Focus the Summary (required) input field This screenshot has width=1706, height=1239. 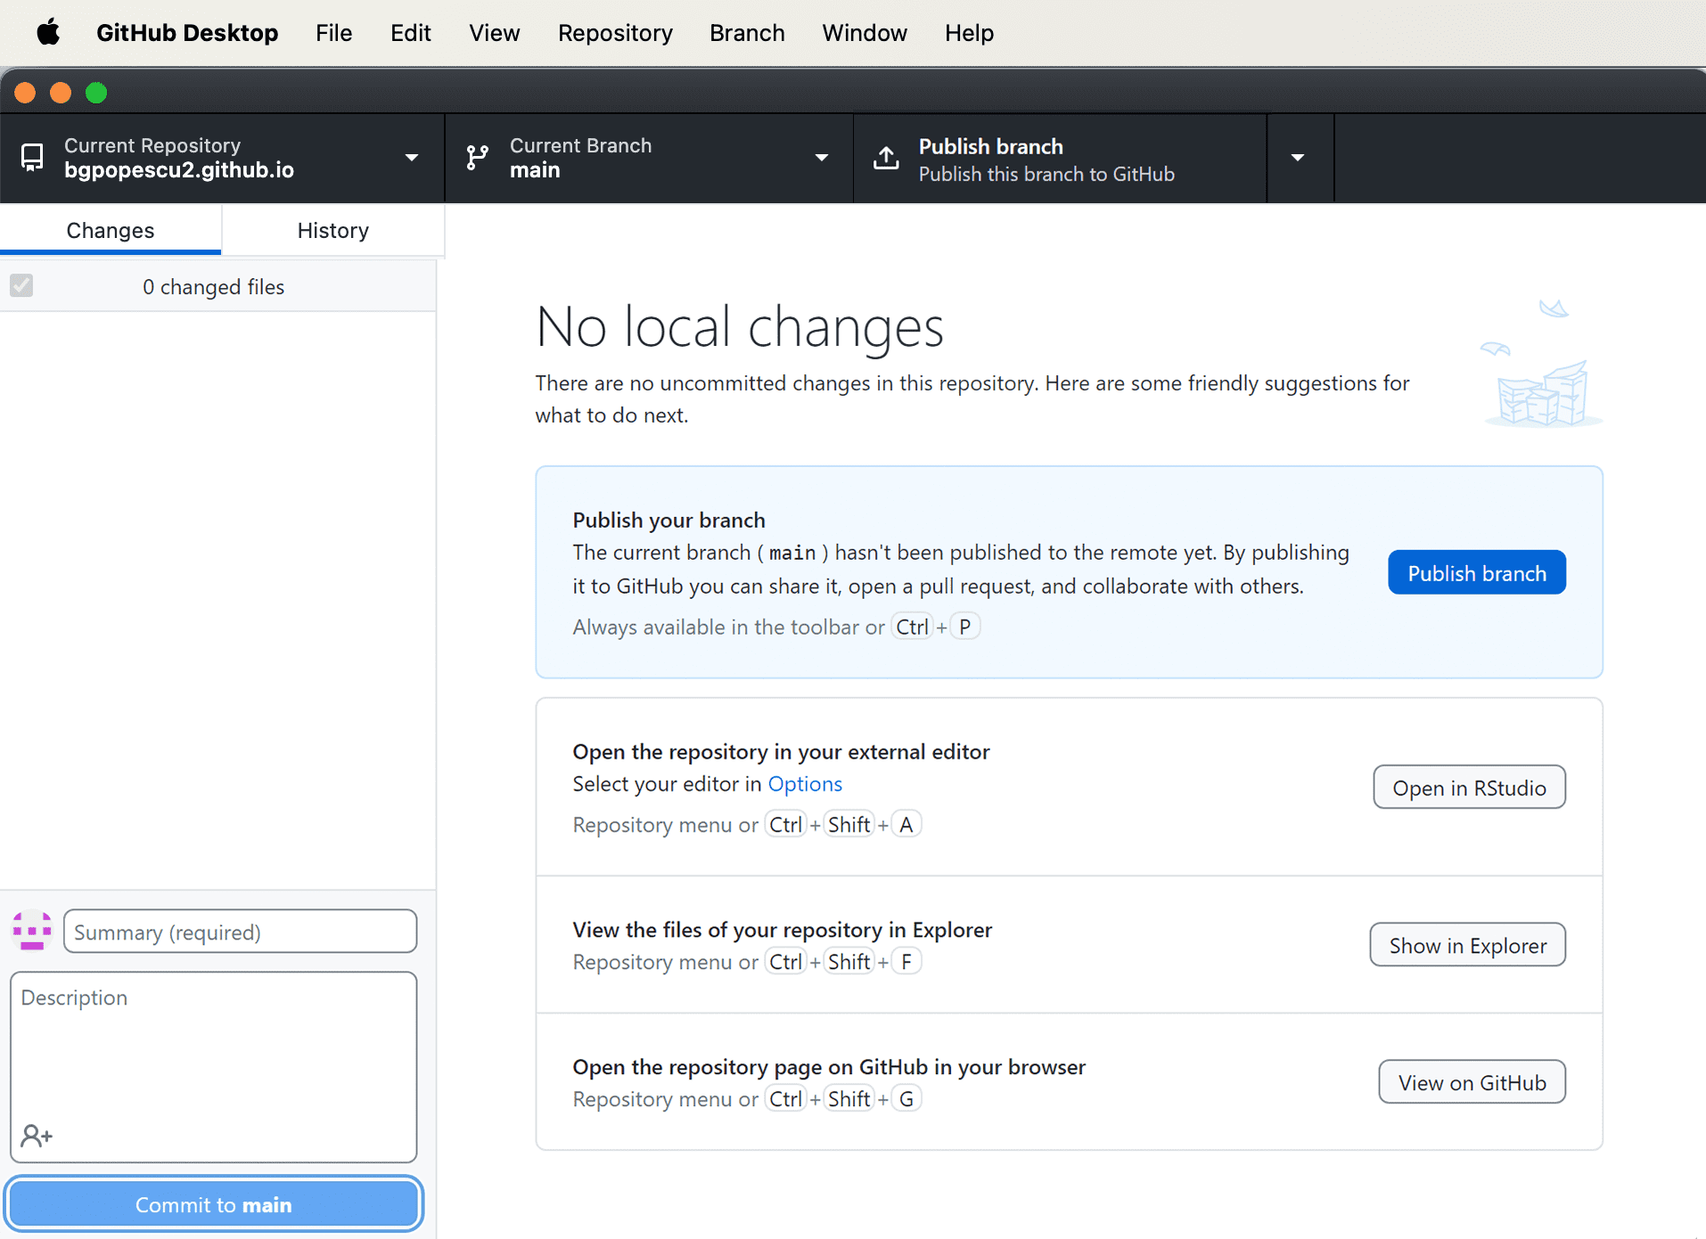coord(240,932)
